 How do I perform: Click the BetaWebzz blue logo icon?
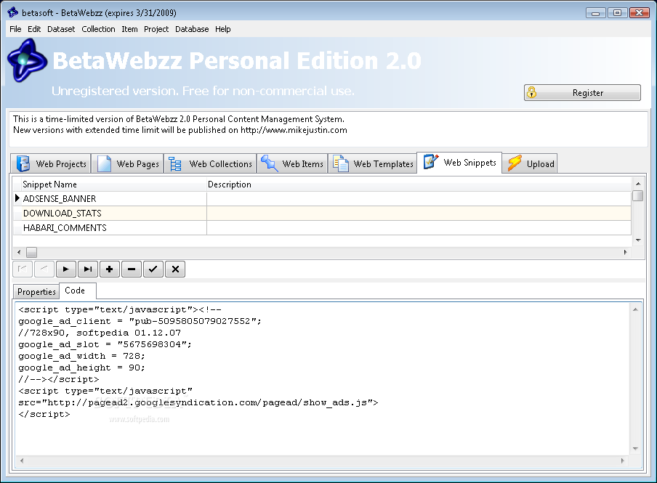(26, 60)
